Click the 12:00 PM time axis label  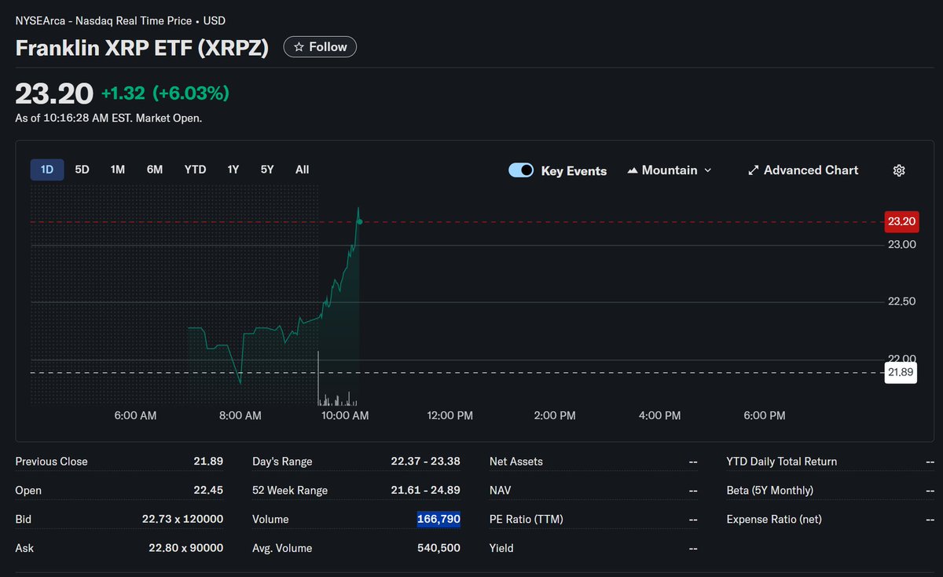point(451,416)
